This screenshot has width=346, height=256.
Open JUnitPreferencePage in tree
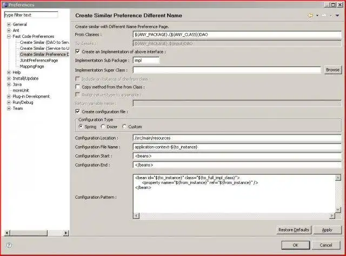click(x=39, y=60)
